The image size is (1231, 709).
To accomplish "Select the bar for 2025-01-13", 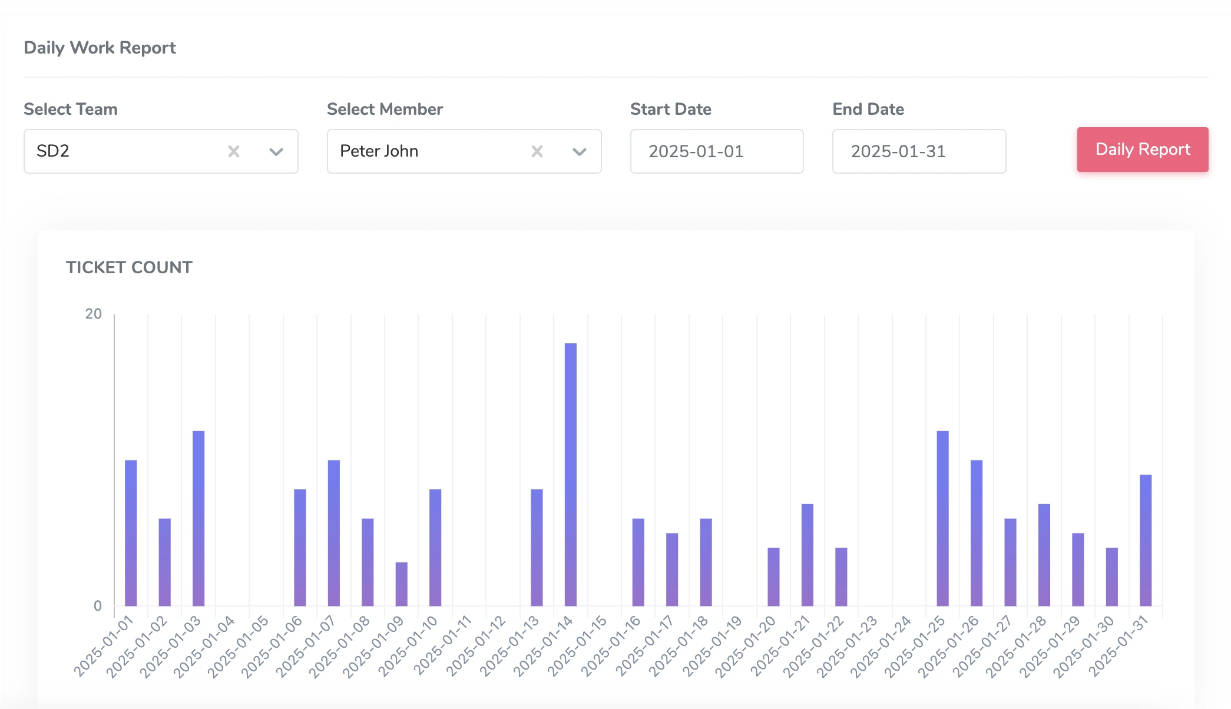I will 537,548.
